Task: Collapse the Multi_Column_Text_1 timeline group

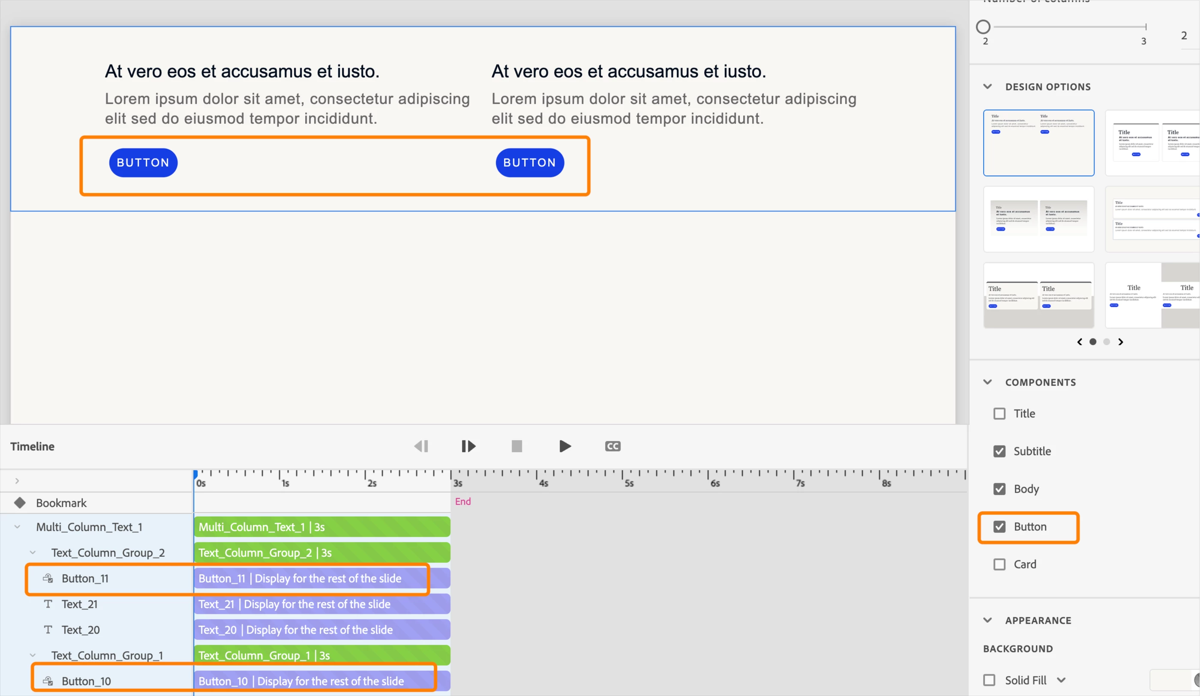Action: pyautogui.click(x=17, y=527)
